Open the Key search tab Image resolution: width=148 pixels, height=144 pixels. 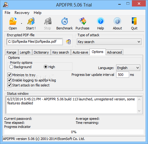pyautogui.click(x=61, y=52)
